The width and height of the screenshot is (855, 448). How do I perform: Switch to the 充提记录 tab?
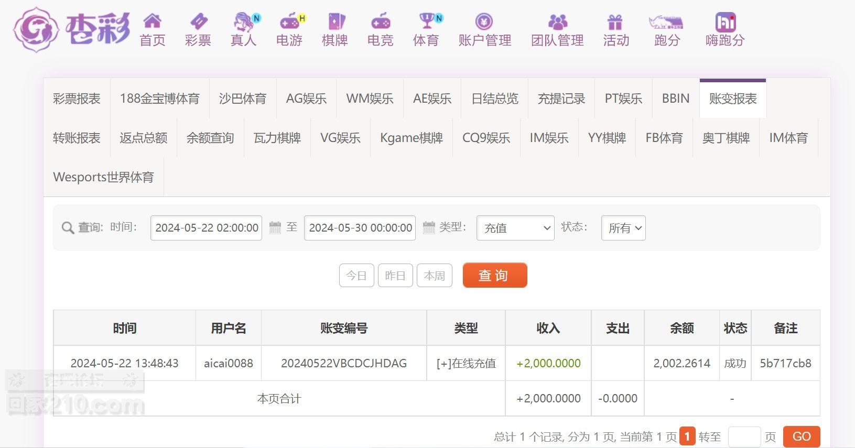pyautogui.click(x=561, y=99)
